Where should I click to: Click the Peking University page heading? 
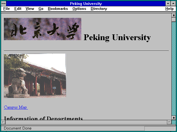click(117, 37)
